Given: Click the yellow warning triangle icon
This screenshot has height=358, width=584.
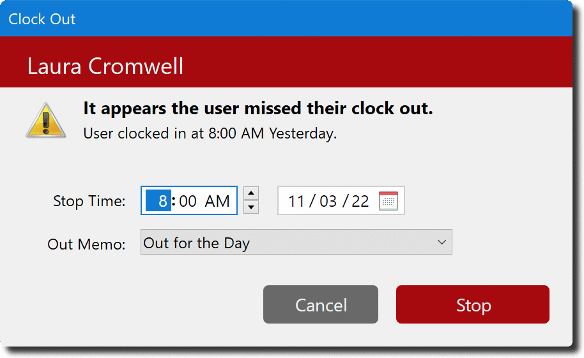Looking at the screenshot, I should pyautogui.click(x=46, y=121).
